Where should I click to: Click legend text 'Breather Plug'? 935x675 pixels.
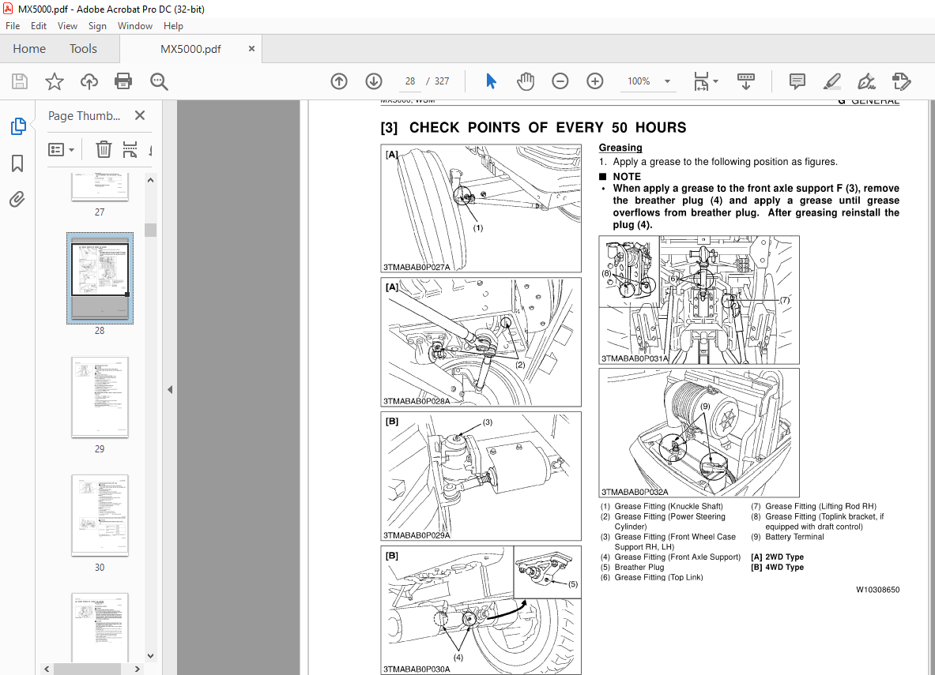(639, 567)
